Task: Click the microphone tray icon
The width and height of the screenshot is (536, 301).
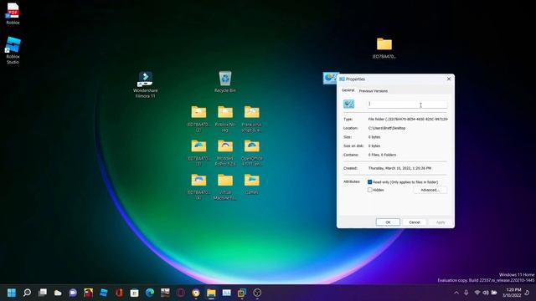Action: 466,293
